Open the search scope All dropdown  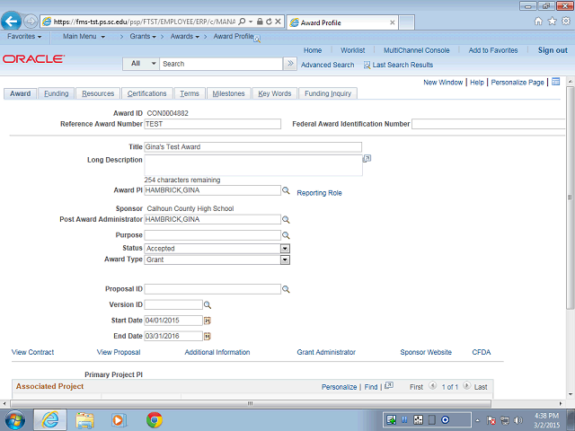(x=140, y=64)
